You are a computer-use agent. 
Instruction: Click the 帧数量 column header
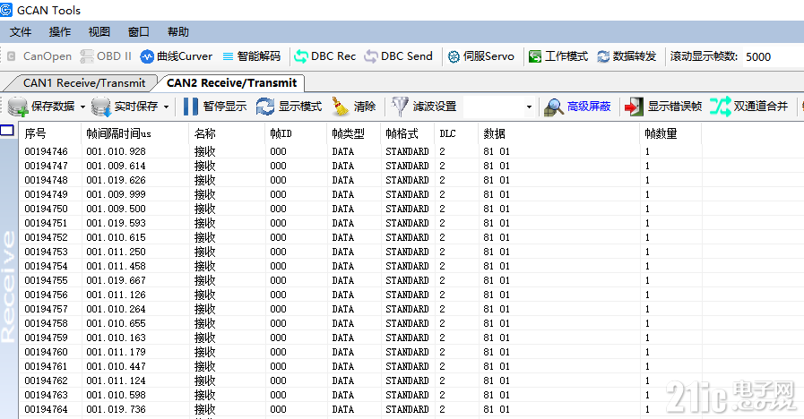[670, 133]
